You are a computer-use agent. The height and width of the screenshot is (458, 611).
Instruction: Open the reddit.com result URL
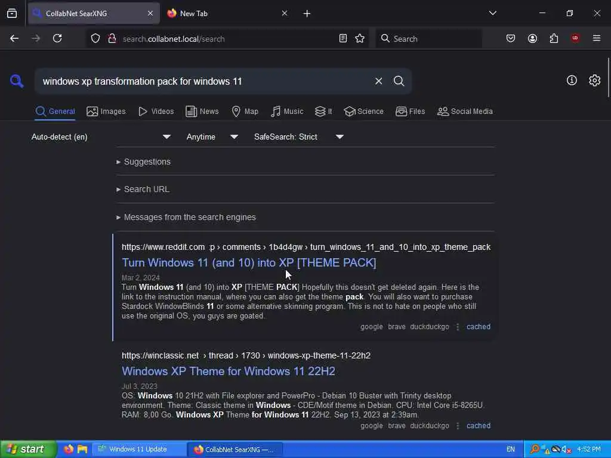[306, 247]
